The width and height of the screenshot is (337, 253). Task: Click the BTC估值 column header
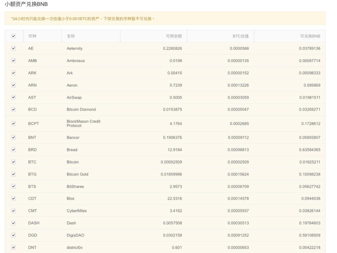240,36
